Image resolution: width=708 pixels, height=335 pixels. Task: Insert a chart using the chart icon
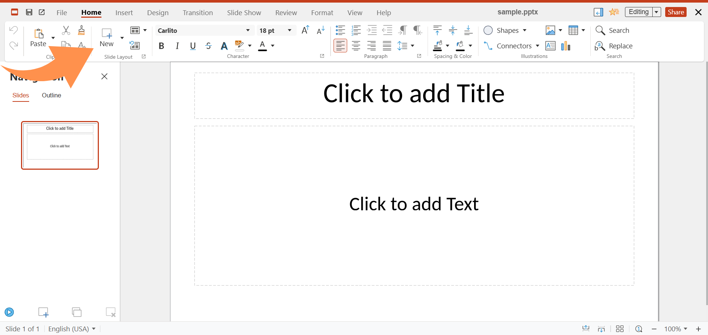(566, 46)
